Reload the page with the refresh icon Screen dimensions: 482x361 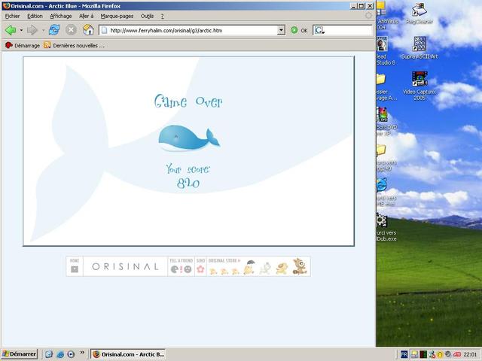coord(54,30)
